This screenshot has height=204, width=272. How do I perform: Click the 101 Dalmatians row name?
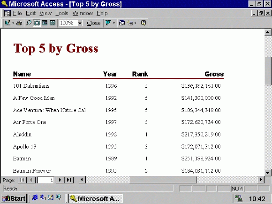(x=31, y=86)
